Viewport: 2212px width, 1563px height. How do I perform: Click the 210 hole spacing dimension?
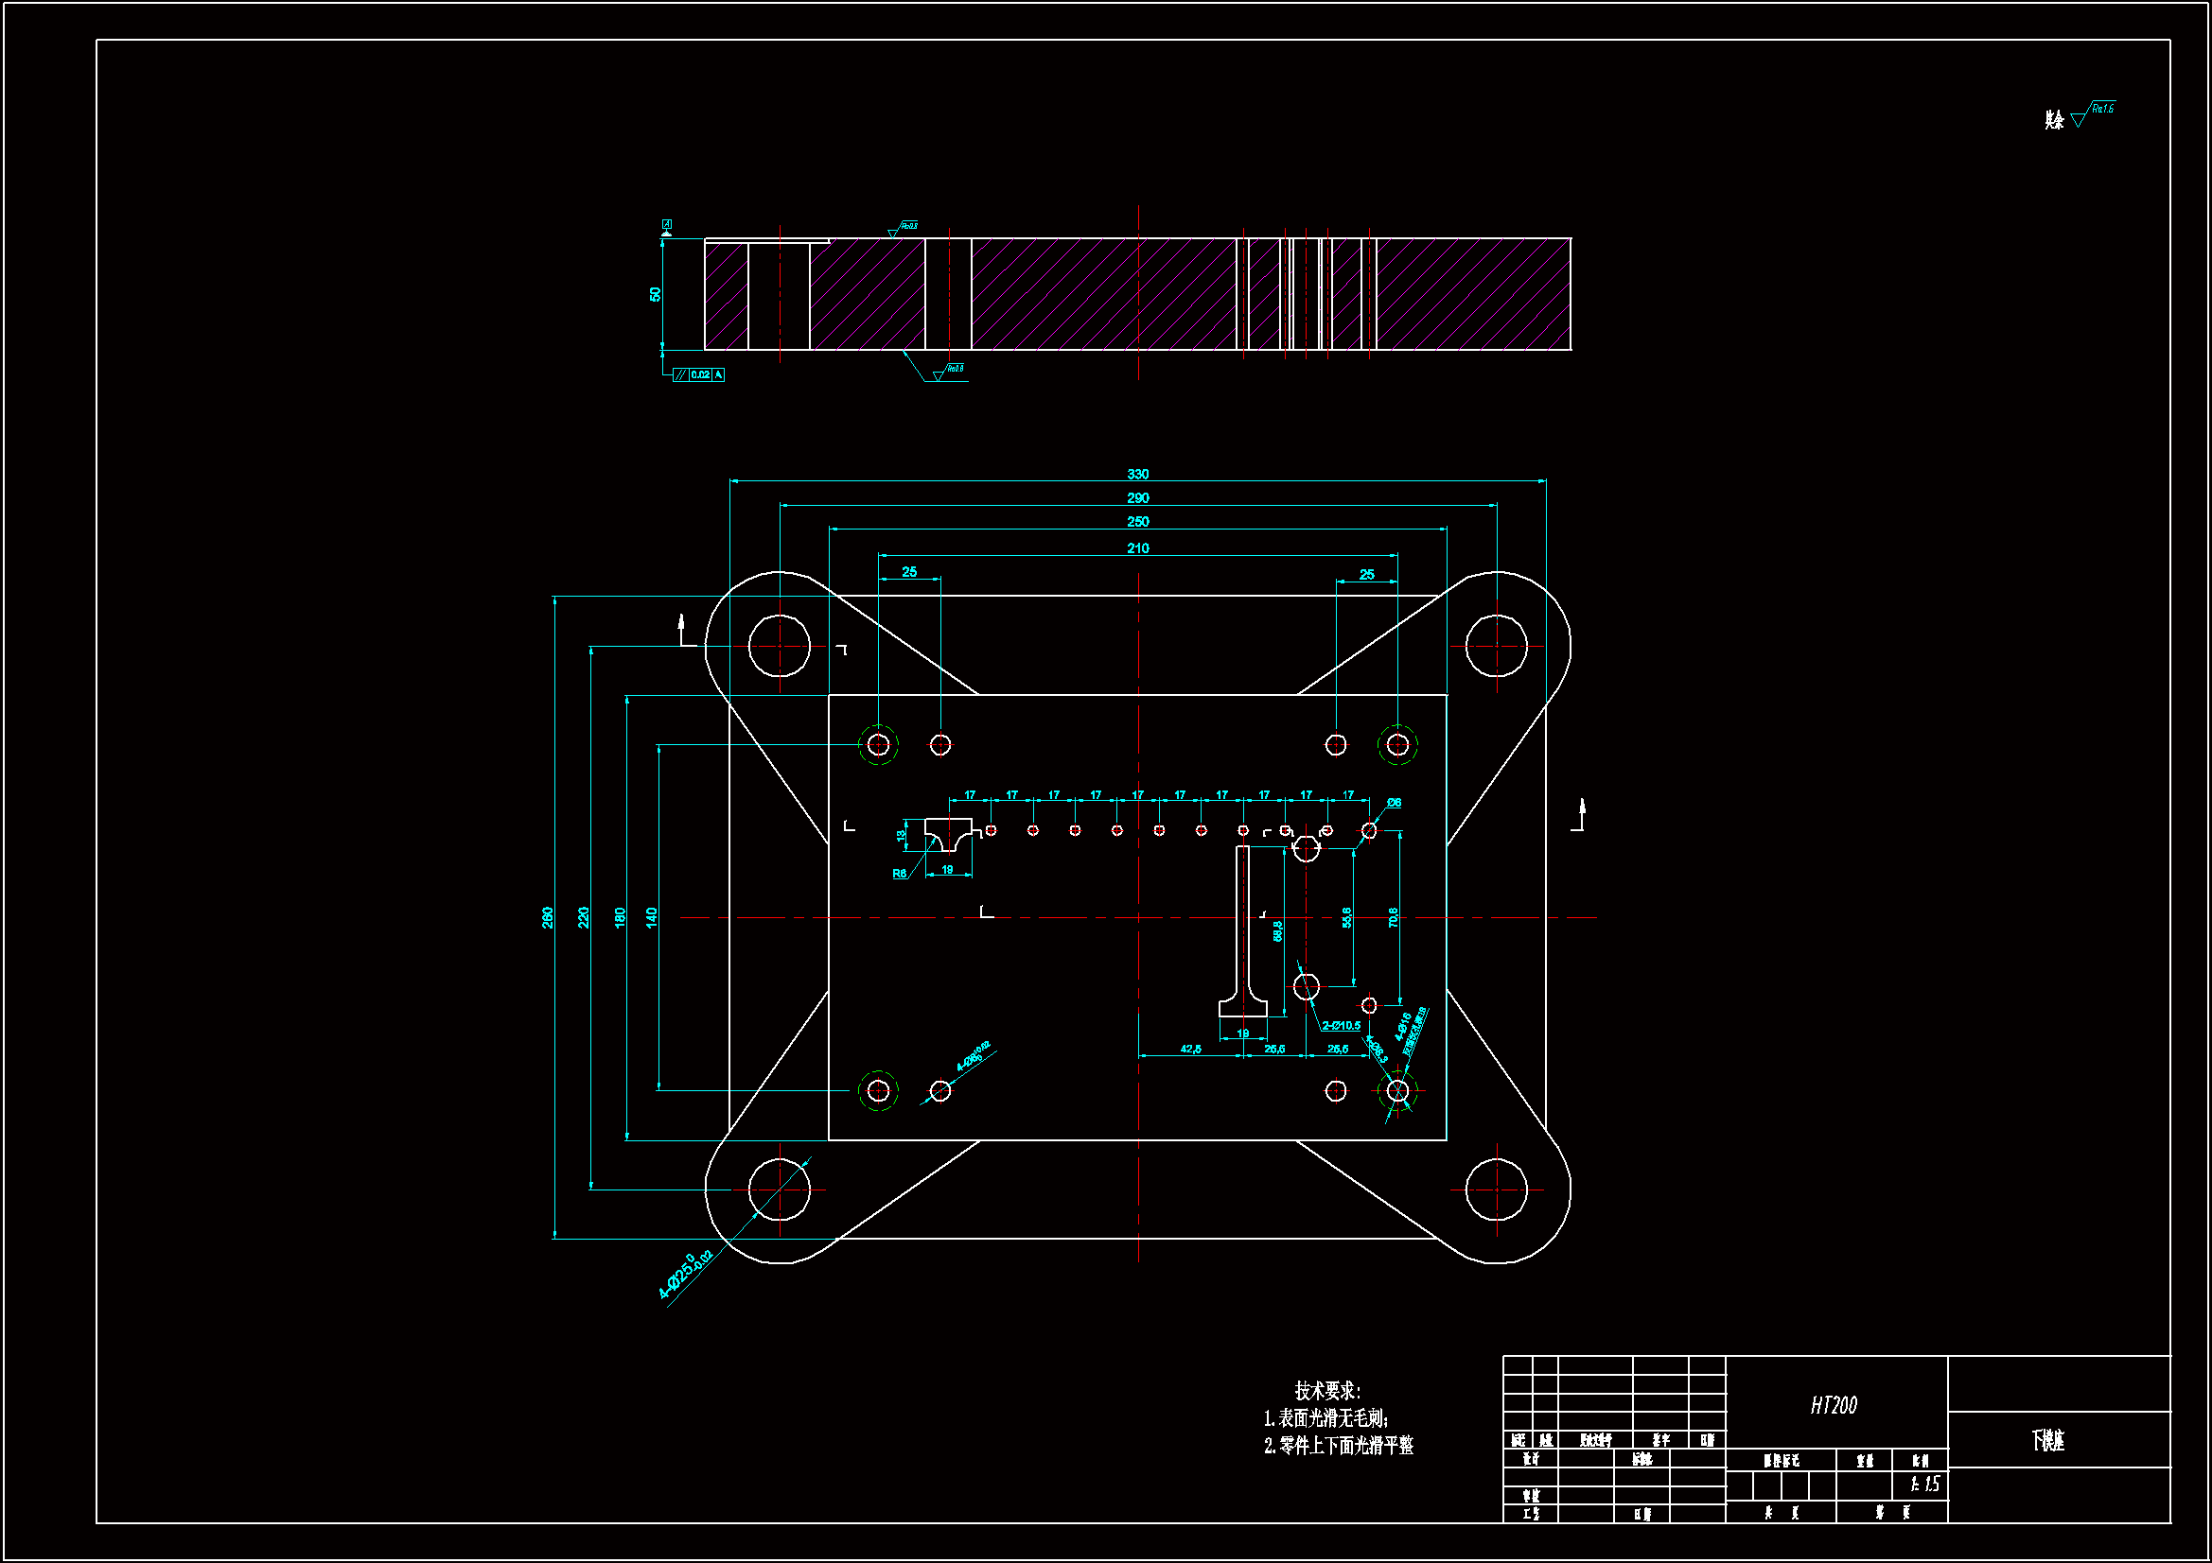coord(1138,548)
